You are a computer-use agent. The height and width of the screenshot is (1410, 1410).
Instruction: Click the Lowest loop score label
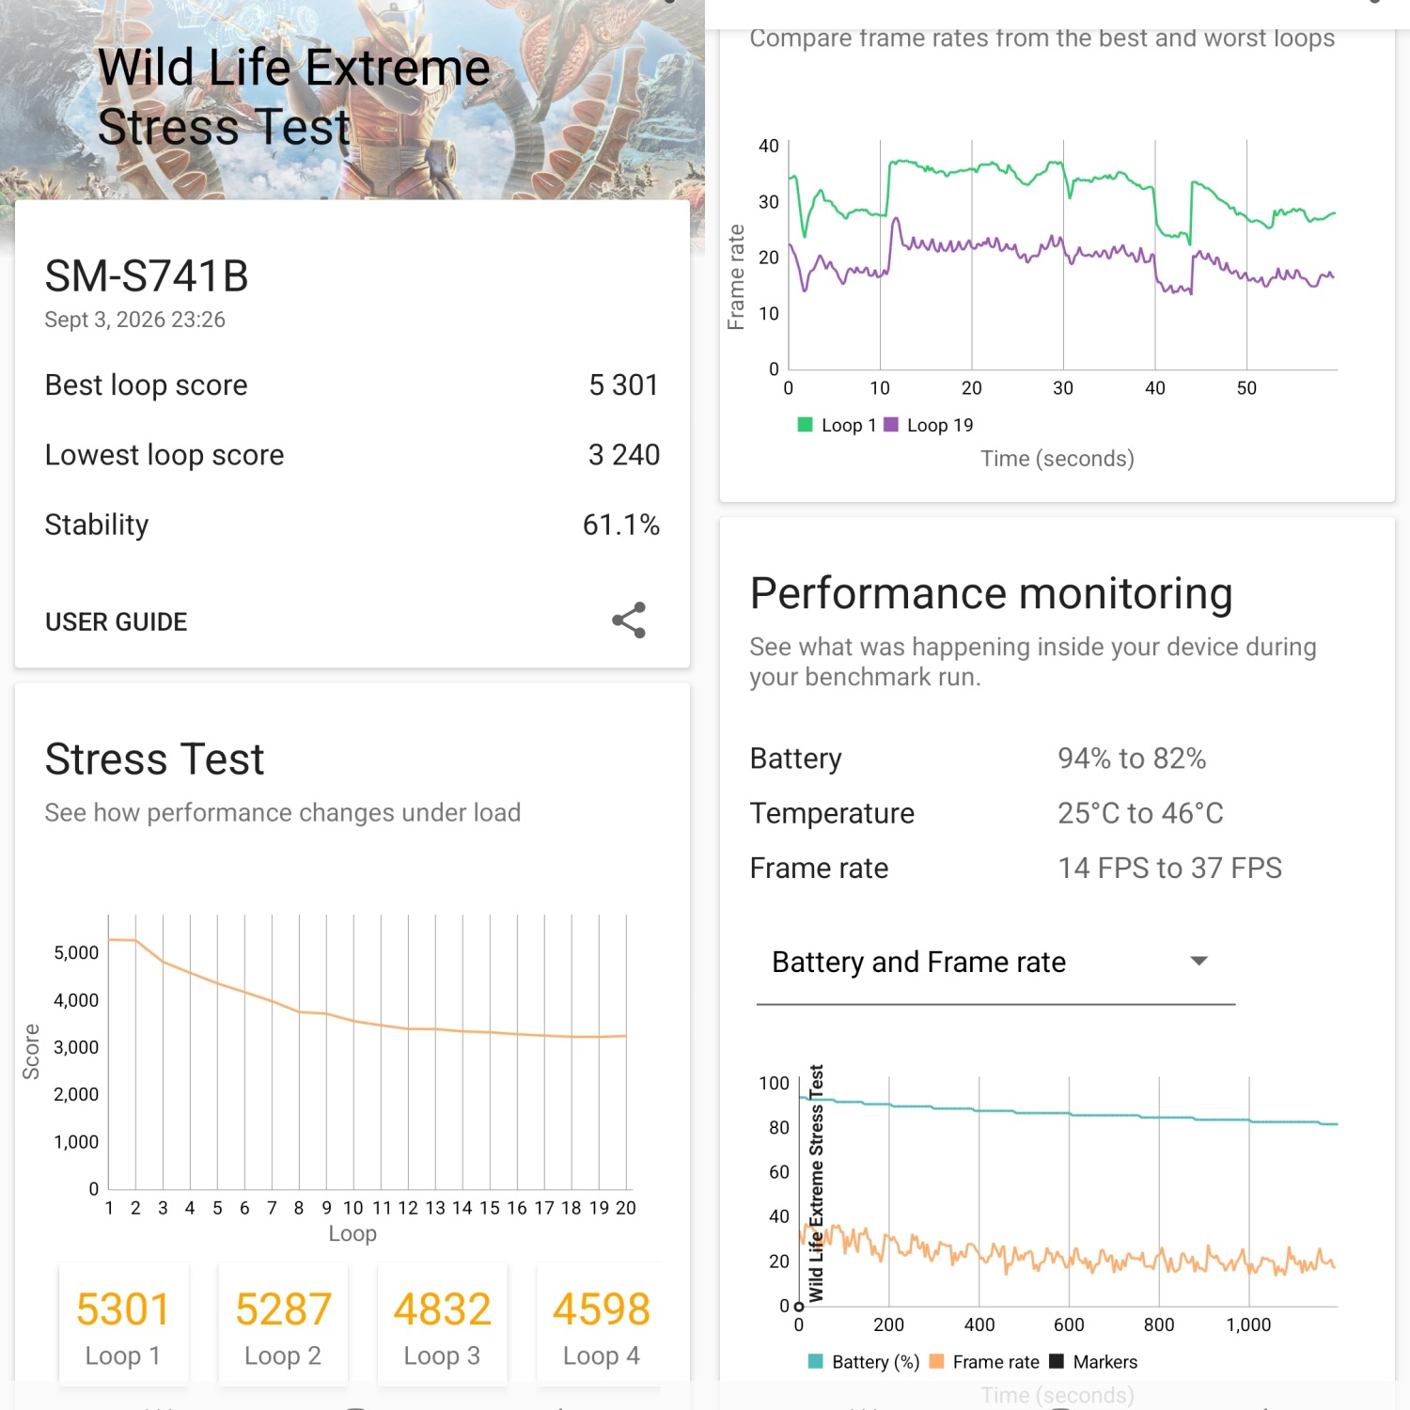[x=164, y=455]
